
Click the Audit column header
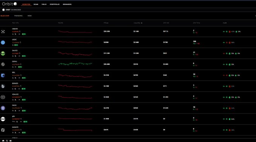pos(225,23)
